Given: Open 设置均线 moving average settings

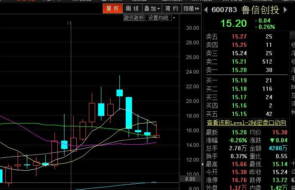Looking at the screenshot, I should tap(158, 18).
